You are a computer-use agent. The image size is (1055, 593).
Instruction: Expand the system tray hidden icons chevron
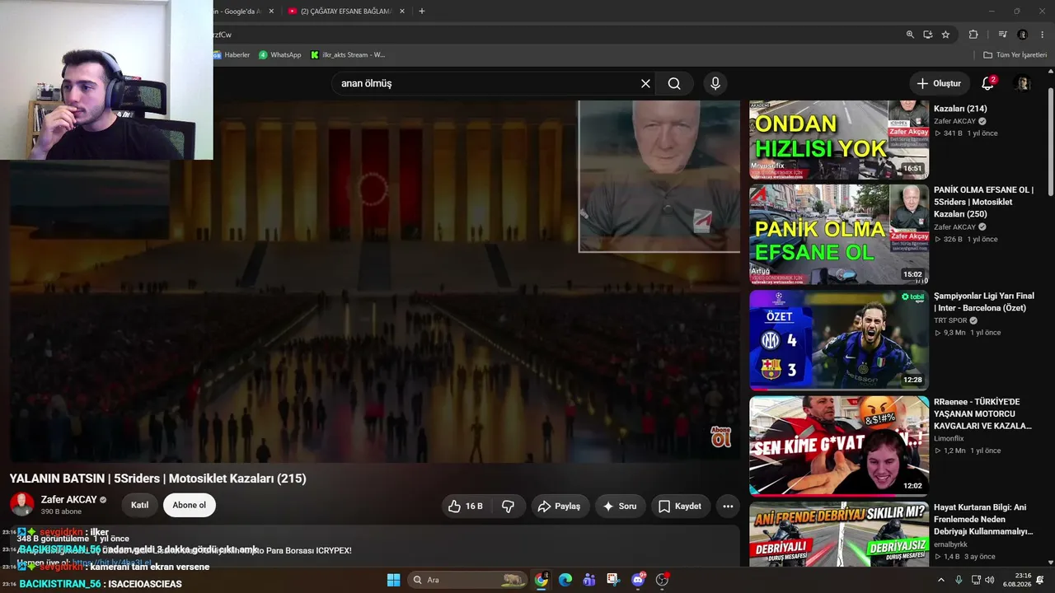click(941, 580)
